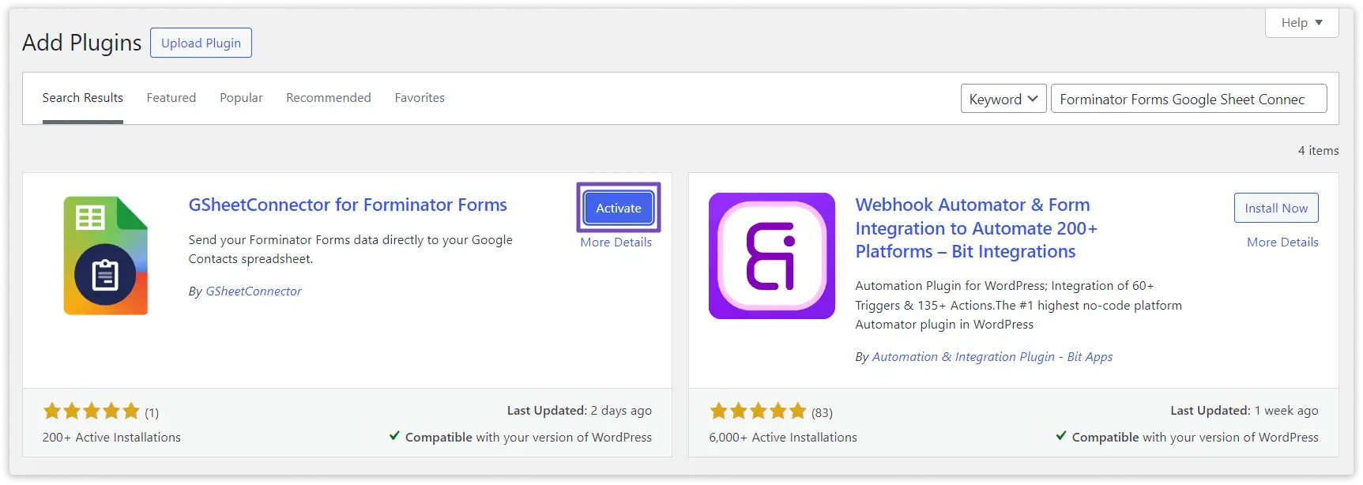
Task: Select the Search Results tab
Action: [83, 98]
